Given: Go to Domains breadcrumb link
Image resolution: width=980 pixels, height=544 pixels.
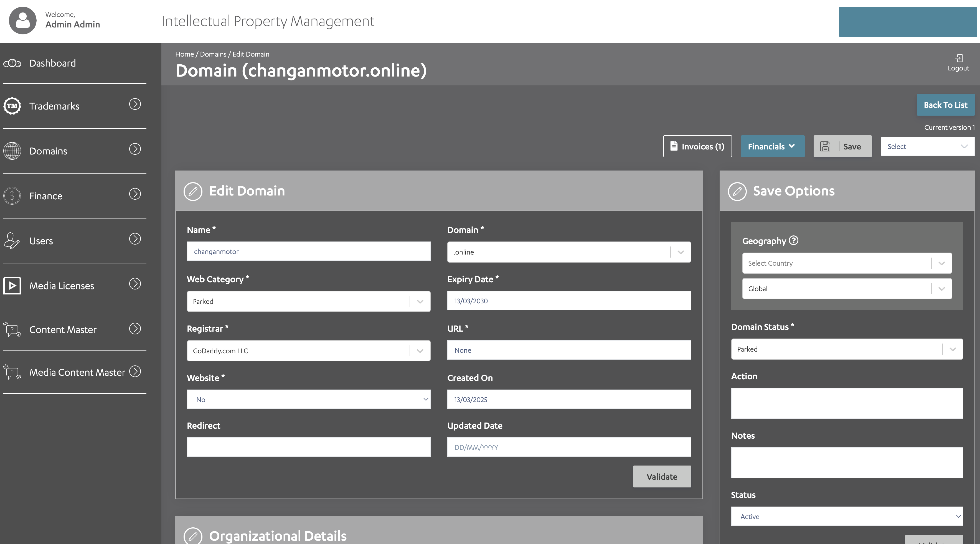Looking at the screenshot, I should (x=213, y=54).
